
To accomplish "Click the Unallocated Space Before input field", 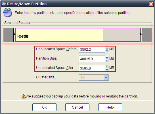I will click(92, 50).
